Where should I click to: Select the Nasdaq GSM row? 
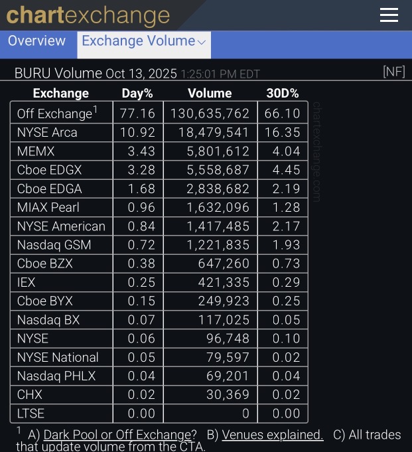pyautogui.click(x=159, y=245)
